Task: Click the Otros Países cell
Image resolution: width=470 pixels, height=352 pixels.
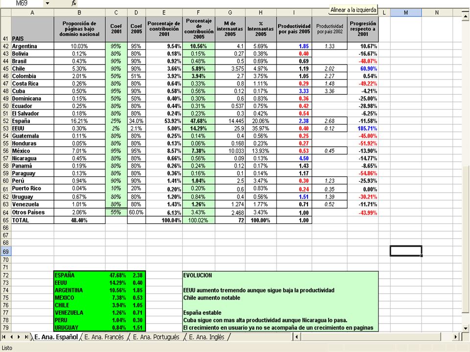Action: (32, 212)
